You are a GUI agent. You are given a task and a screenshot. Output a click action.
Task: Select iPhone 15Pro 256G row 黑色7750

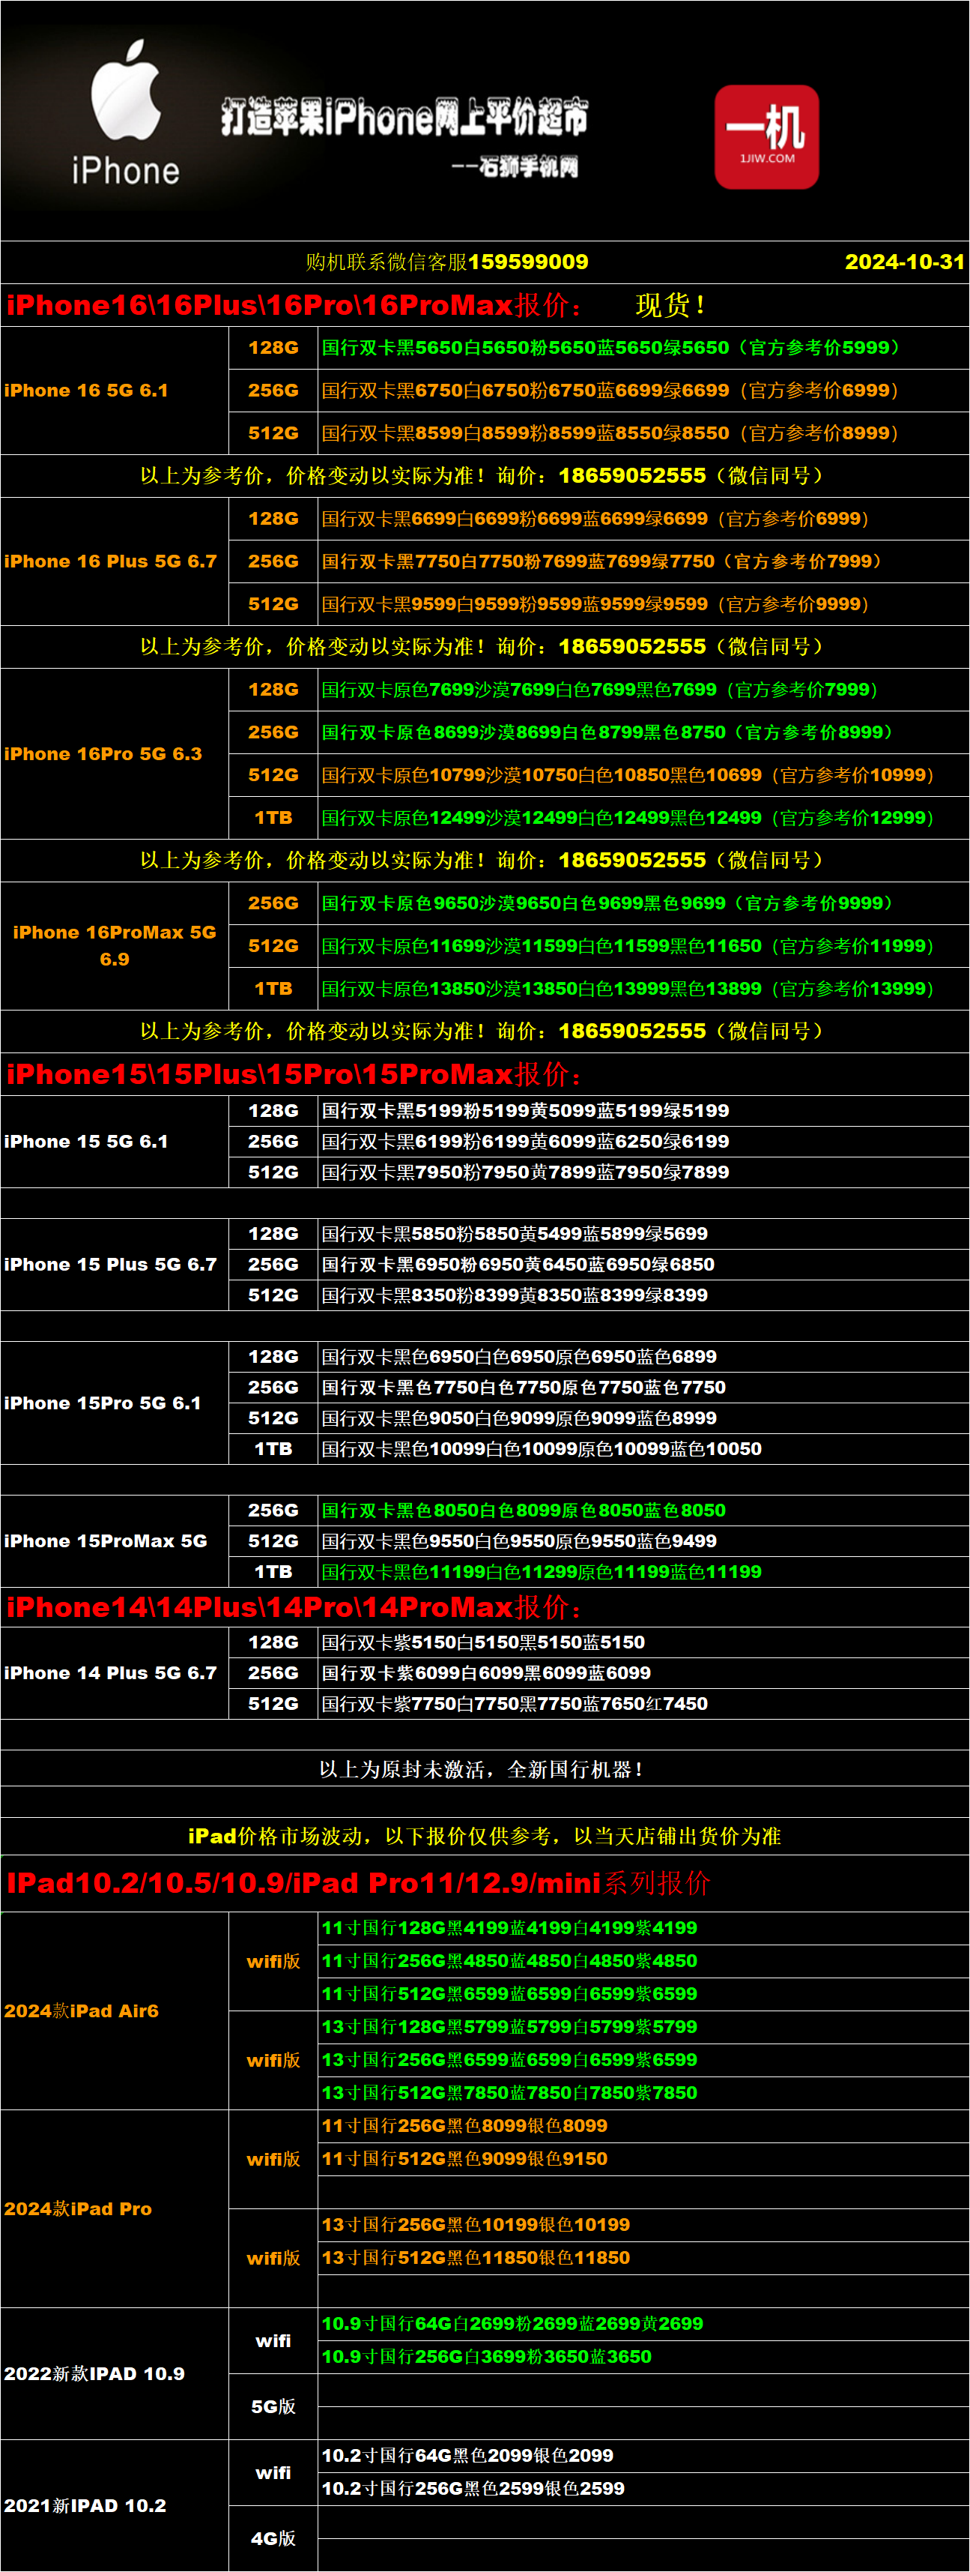coord(643,1388)
